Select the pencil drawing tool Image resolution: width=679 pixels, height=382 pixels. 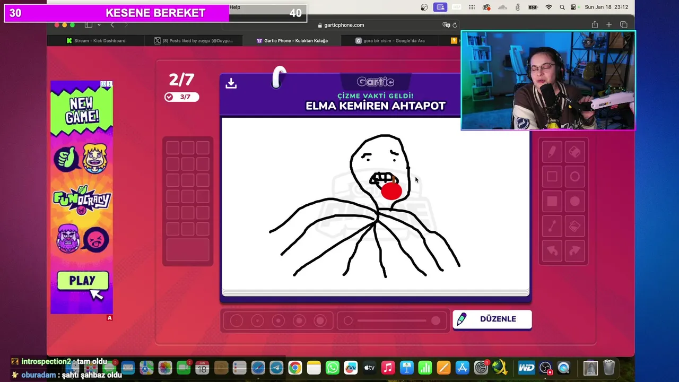coord(552,152)
